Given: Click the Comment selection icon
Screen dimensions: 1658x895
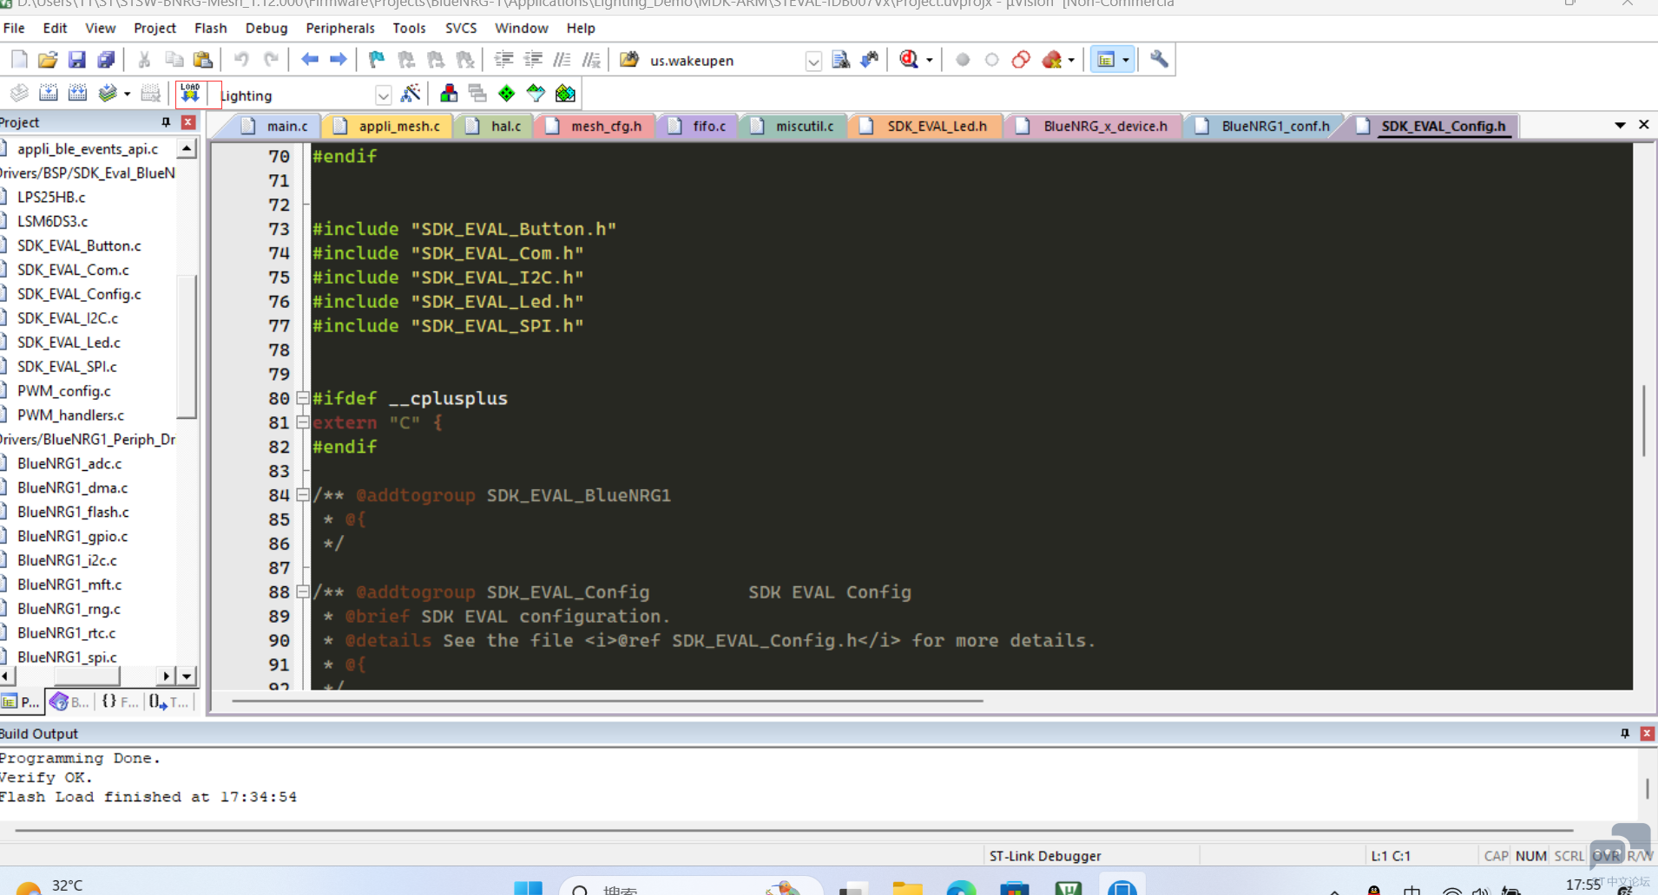Looking at the screenshot, I should pyautogui.click(x=563, y=60).
